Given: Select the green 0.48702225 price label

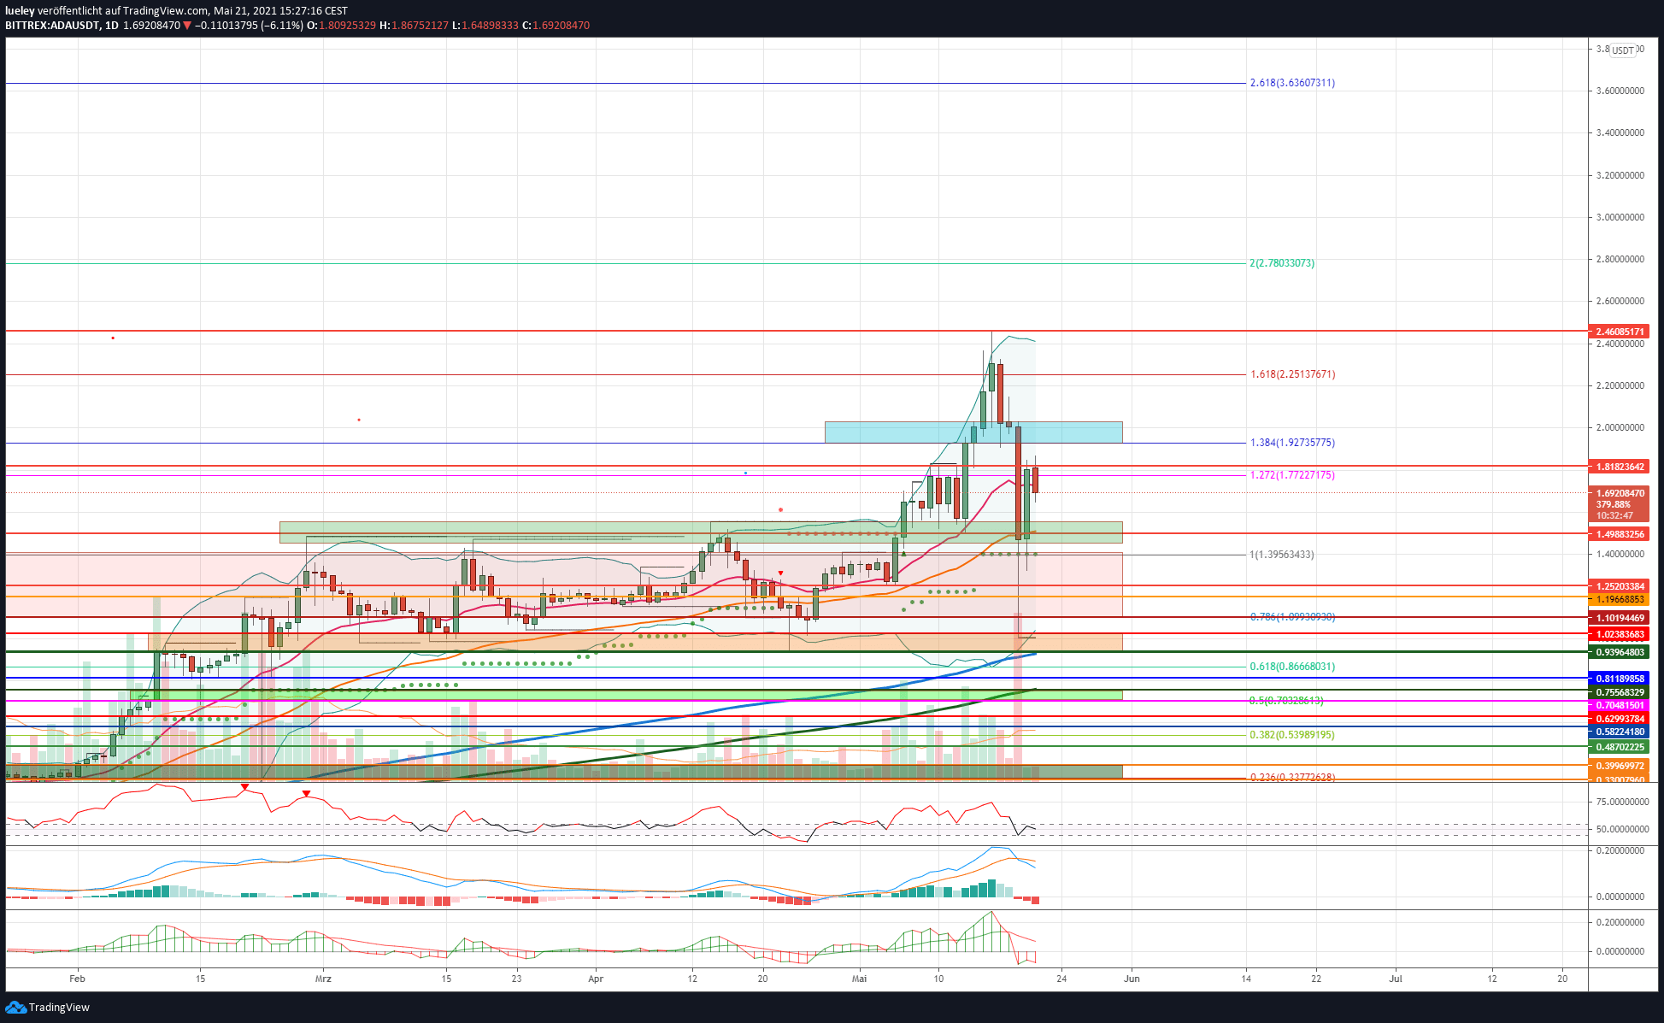Looking at the screenshot, I should coord(1619,747).
